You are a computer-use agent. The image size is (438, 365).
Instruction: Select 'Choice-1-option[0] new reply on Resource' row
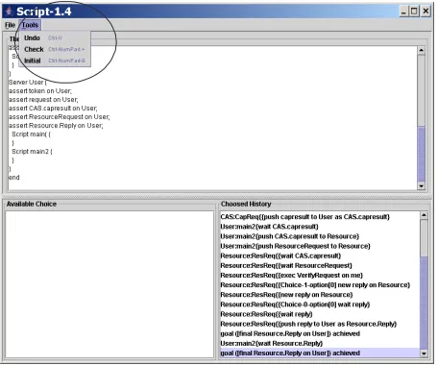coord(320,285)
